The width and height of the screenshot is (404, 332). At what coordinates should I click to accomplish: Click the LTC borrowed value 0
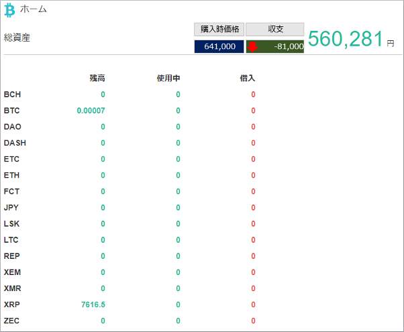click(253, 240)
